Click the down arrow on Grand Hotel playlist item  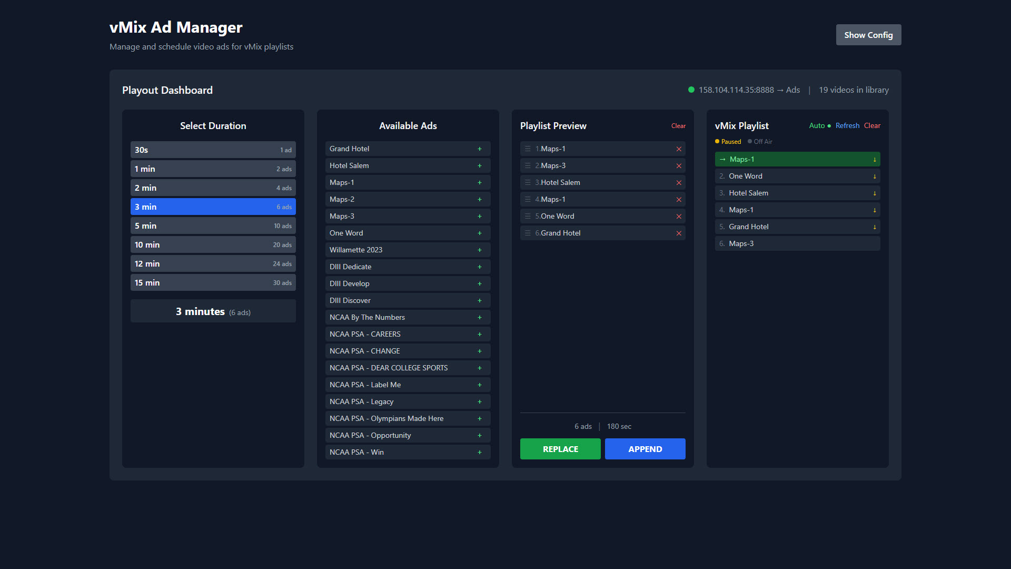[874, 227]
